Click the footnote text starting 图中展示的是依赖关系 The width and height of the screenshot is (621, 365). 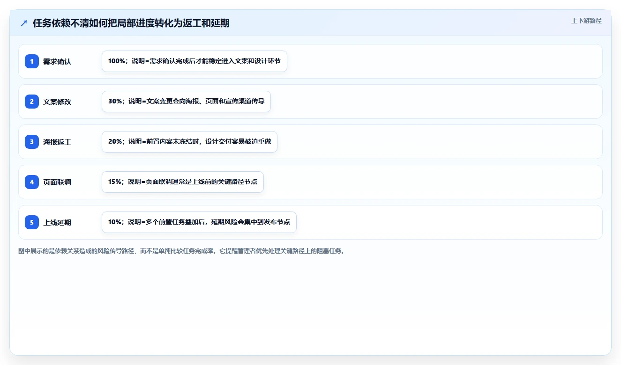182,251
